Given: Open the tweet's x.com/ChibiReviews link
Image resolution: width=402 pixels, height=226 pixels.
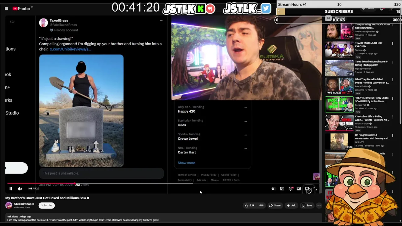Looking at the screenshot, I should pyautogui.click(x=70, y=49).
